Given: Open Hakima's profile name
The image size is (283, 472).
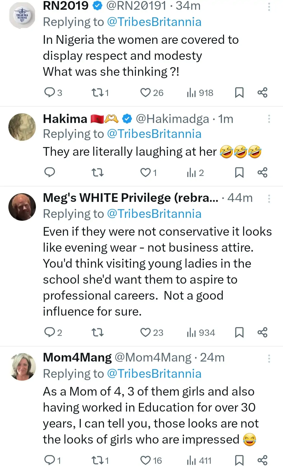Looking at the screenshot, I should pyautogui.click(x=65, y=119).
